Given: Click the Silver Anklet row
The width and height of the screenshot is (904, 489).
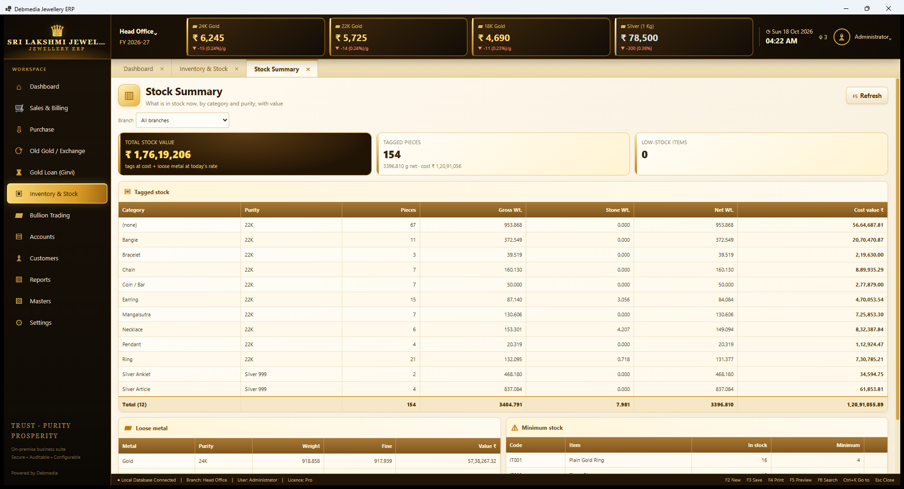Looking at the screenshot, I should 503,374.
